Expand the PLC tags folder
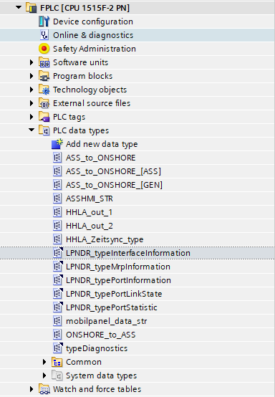The width and height of the screenshot is (275, 397). click(x=32, y=117)
